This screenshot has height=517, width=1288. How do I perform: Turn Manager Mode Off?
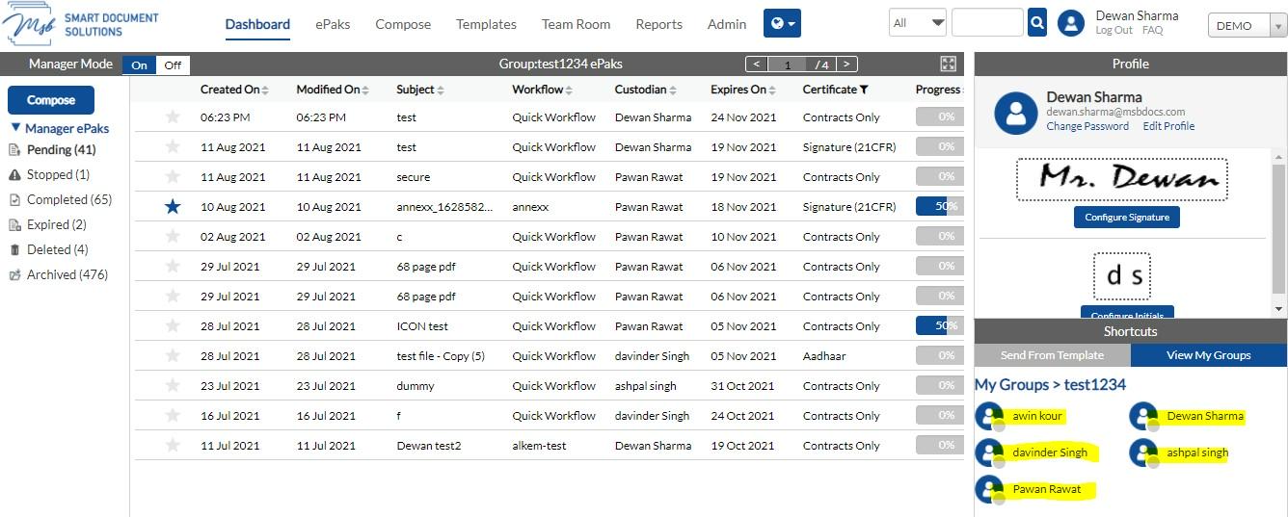pyautogui.click(x=173, y=65)
